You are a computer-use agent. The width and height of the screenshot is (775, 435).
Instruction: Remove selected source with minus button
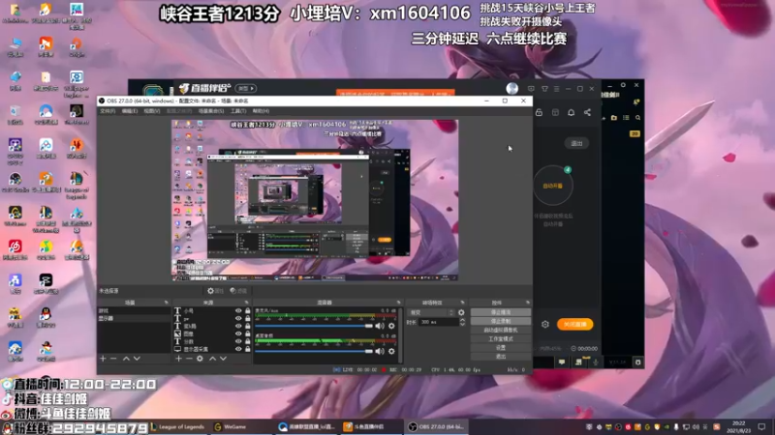click(189, 359)
